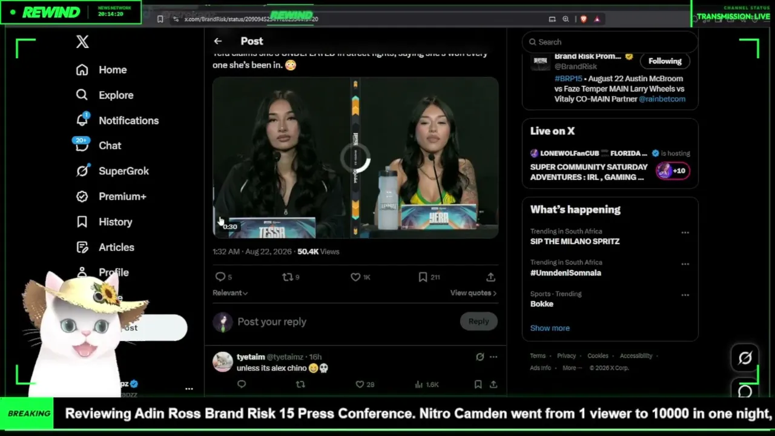Repost tyetaim's comment
The height and width of the screenshot is (436, 775).
[300, 384]
